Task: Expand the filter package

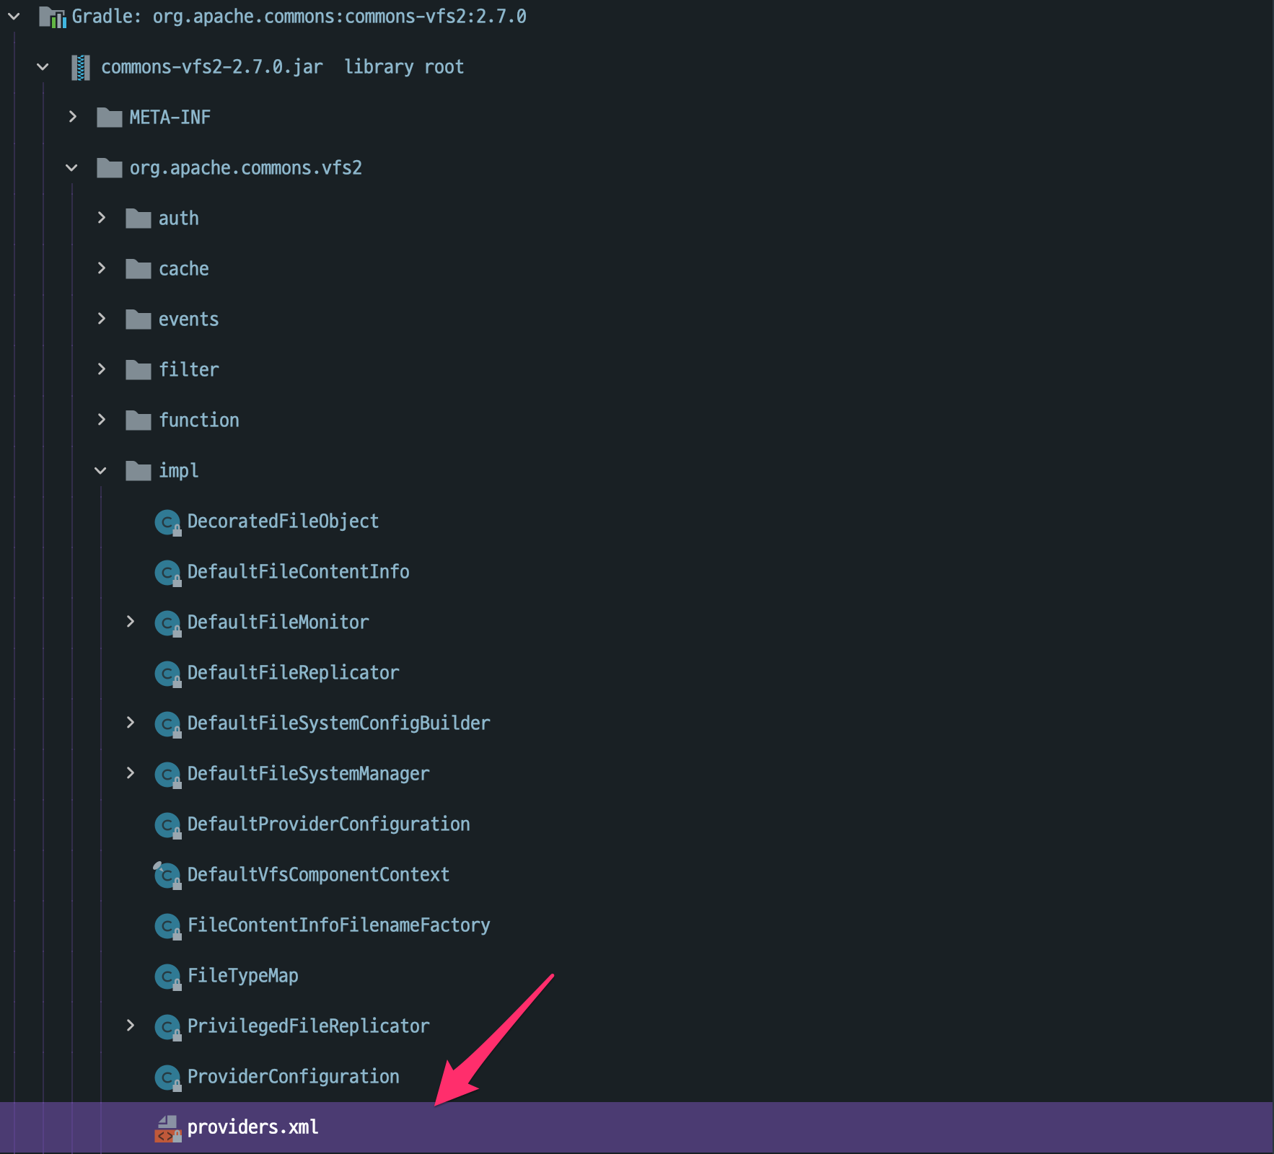Action: coord(101,369)
